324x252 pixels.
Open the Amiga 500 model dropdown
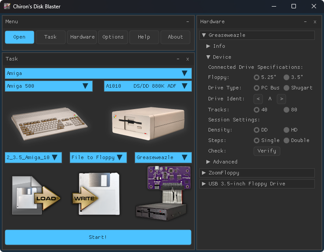coord(49,86)
